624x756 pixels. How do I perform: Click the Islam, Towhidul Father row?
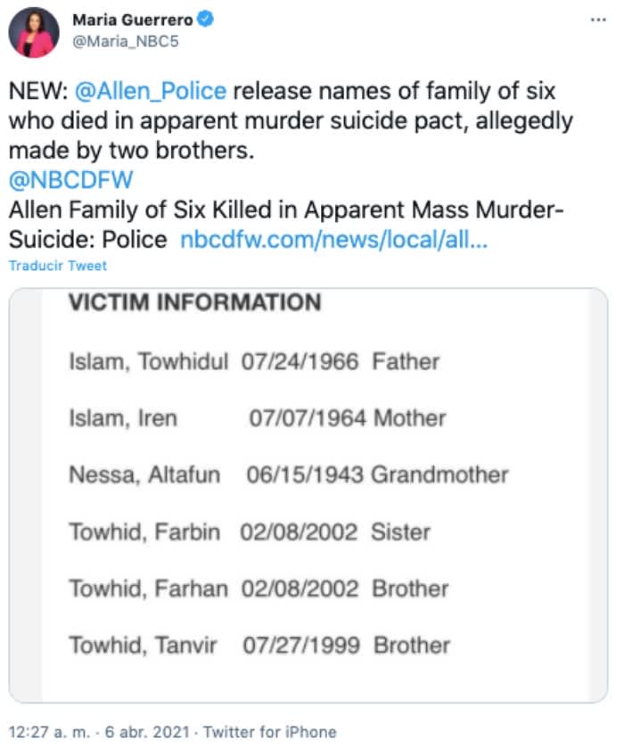[254, 361]
